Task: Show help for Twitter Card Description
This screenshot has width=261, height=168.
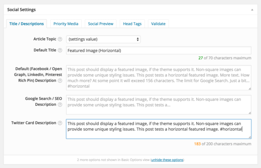Action: [x=60, y=123]
